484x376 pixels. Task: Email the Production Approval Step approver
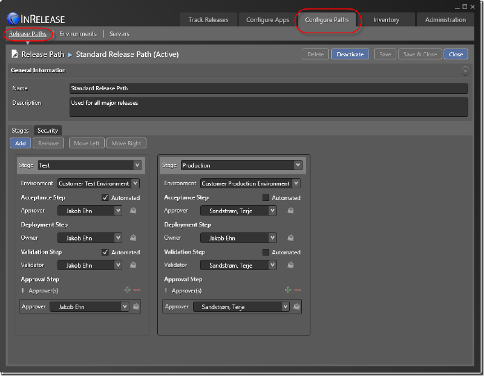[296, 306]
